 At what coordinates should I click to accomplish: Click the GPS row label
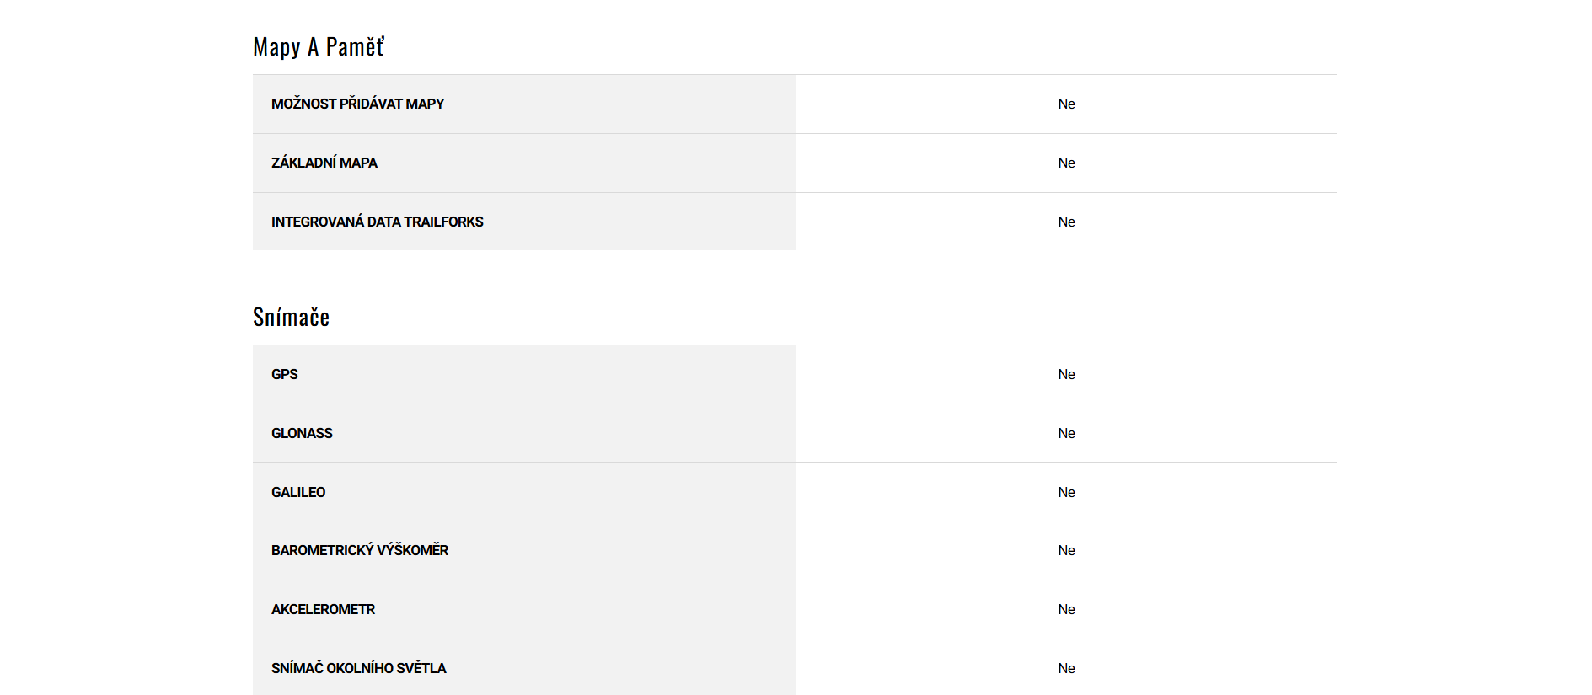point(284,374)
